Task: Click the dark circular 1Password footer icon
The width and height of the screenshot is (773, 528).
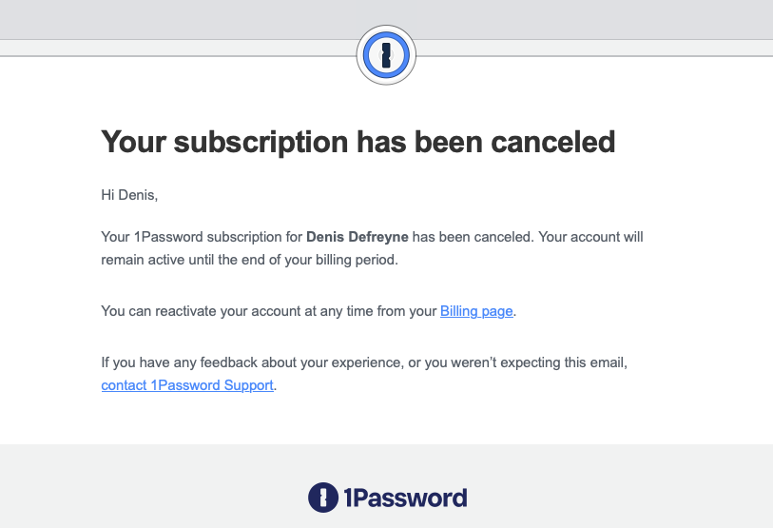Action: pyautogui.click(x=323, y=498)
